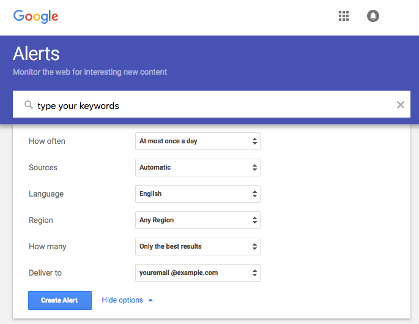Open the notifications bell icon
419x324 pixels.
tap(373, 16)
